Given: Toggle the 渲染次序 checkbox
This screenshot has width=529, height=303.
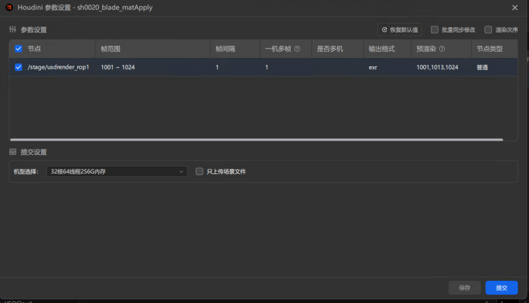Looking at the screenshot, I should tap(488, 30).
